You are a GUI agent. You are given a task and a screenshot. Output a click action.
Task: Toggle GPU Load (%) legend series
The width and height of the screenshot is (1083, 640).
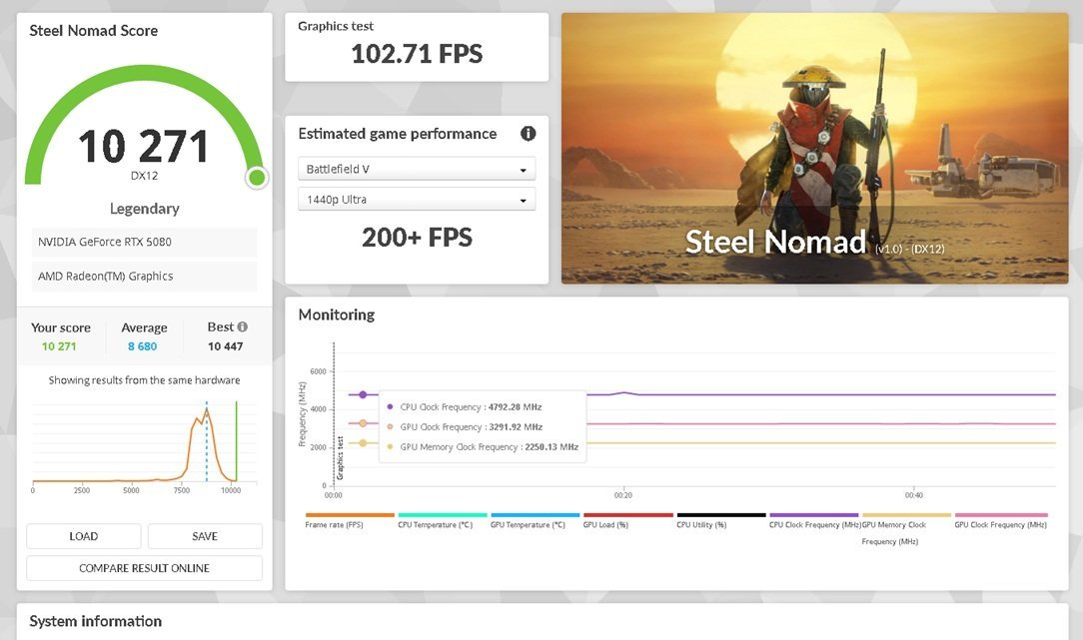(x=627, y=520)
